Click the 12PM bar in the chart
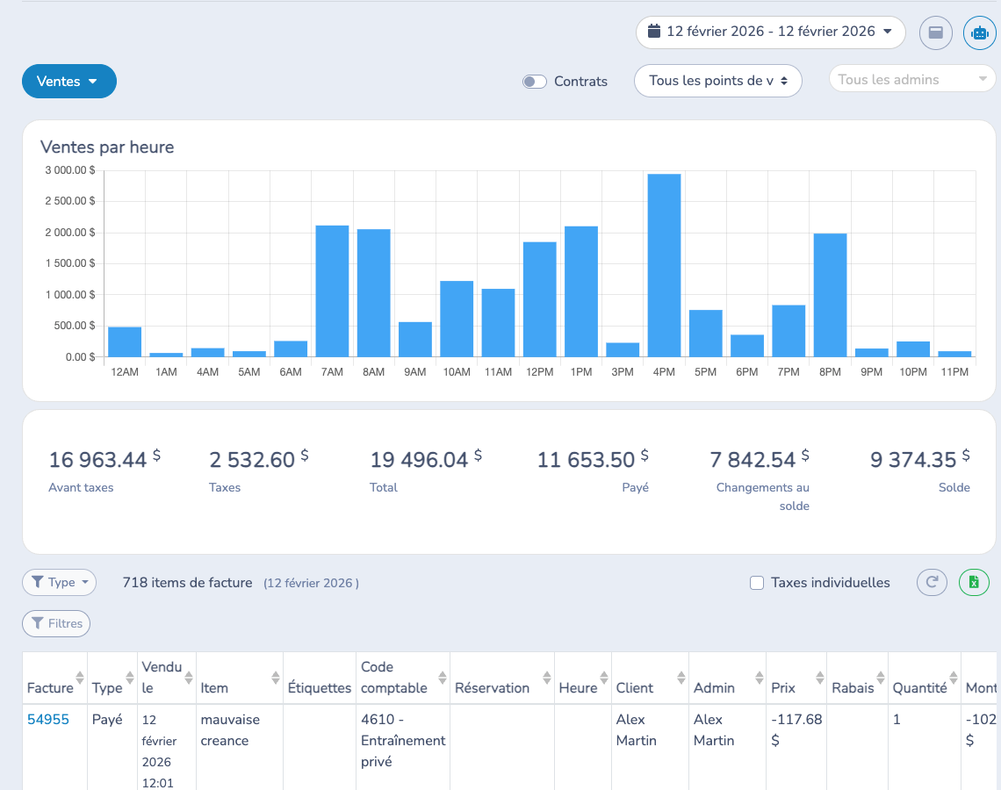The height and width of the screenshot is (790, 1001). coord(539,299)
